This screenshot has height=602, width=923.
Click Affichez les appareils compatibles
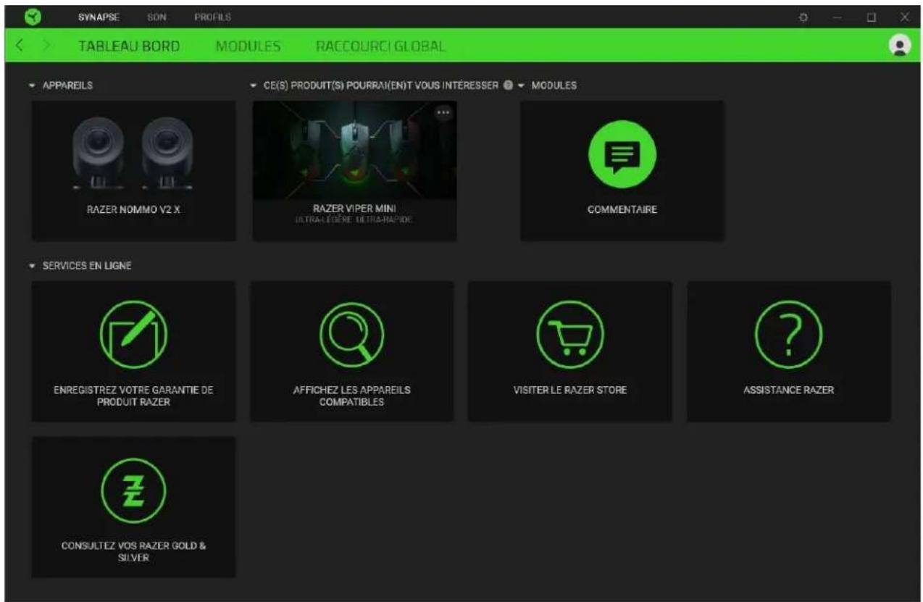(351, 396)
